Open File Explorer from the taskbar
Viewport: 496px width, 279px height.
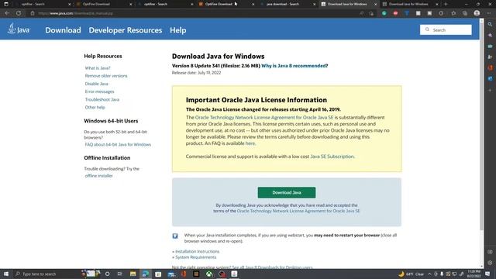pyautogui.click(x=133, y=274)
